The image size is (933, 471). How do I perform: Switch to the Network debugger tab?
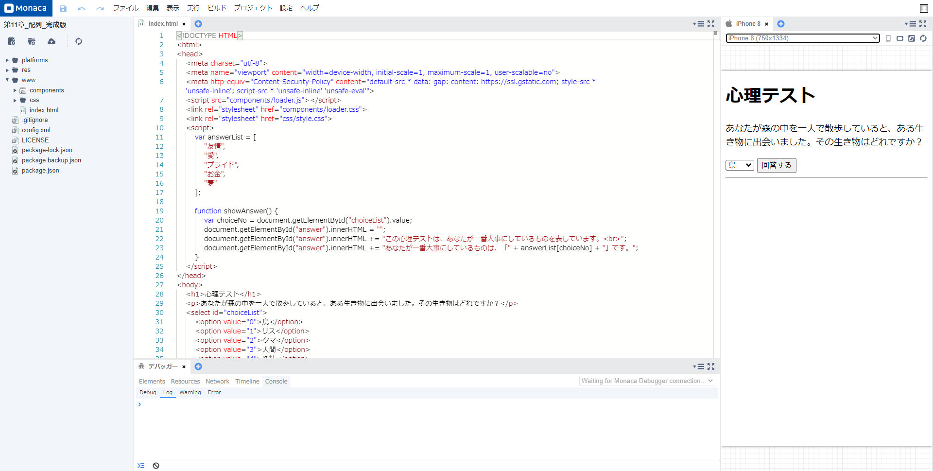pos(217,382)
